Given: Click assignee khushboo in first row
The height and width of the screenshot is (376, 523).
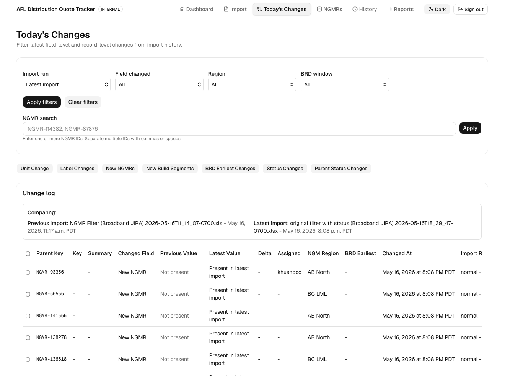Looking at the screenshot, I should pos(289,272).
